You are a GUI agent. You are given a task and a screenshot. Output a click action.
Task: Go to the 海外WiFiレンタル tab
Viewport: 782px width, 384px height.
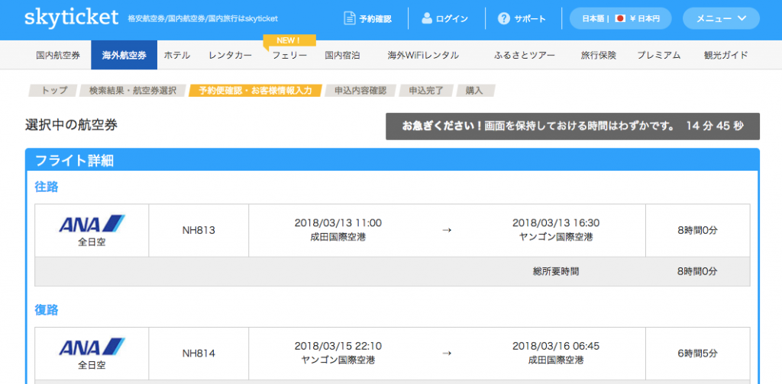click(x=423, y=55)
